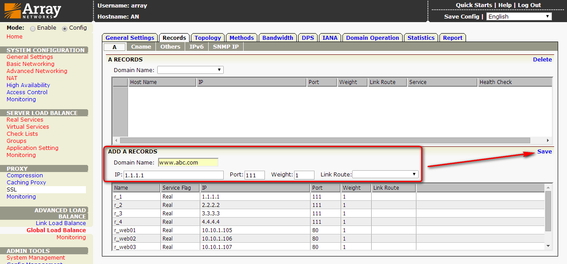Navigate to Application Setting
The height and width of the screenshot is (264, 567).
32,148
